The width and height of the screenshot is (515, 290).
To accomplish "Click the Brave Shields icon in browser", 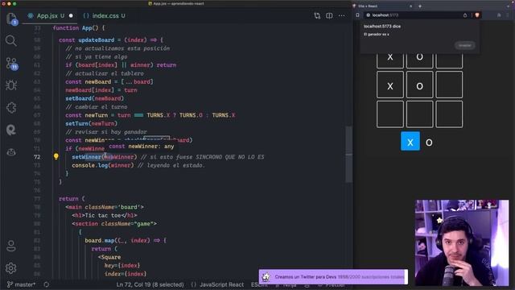I will pos(477,15).
